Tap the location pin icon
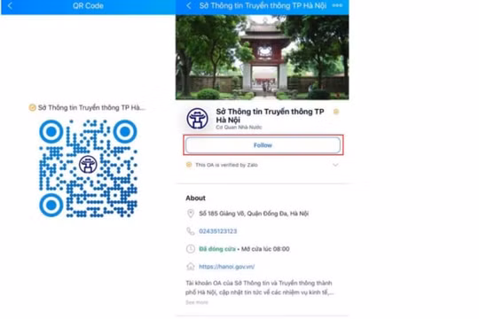479x319 pixels. (191, 214)
